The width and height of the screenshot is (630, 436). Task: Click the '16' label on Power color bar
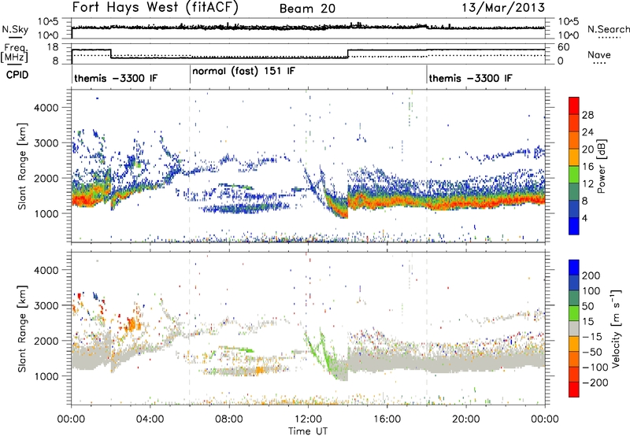[x=587, y=167]
